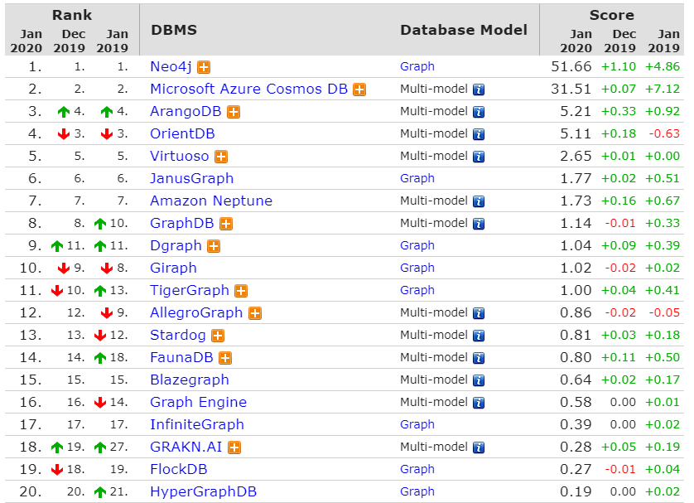This screenshot has height=503, width=694.
Task: Click the DBMS column header
Action: (x=174, y=30)
